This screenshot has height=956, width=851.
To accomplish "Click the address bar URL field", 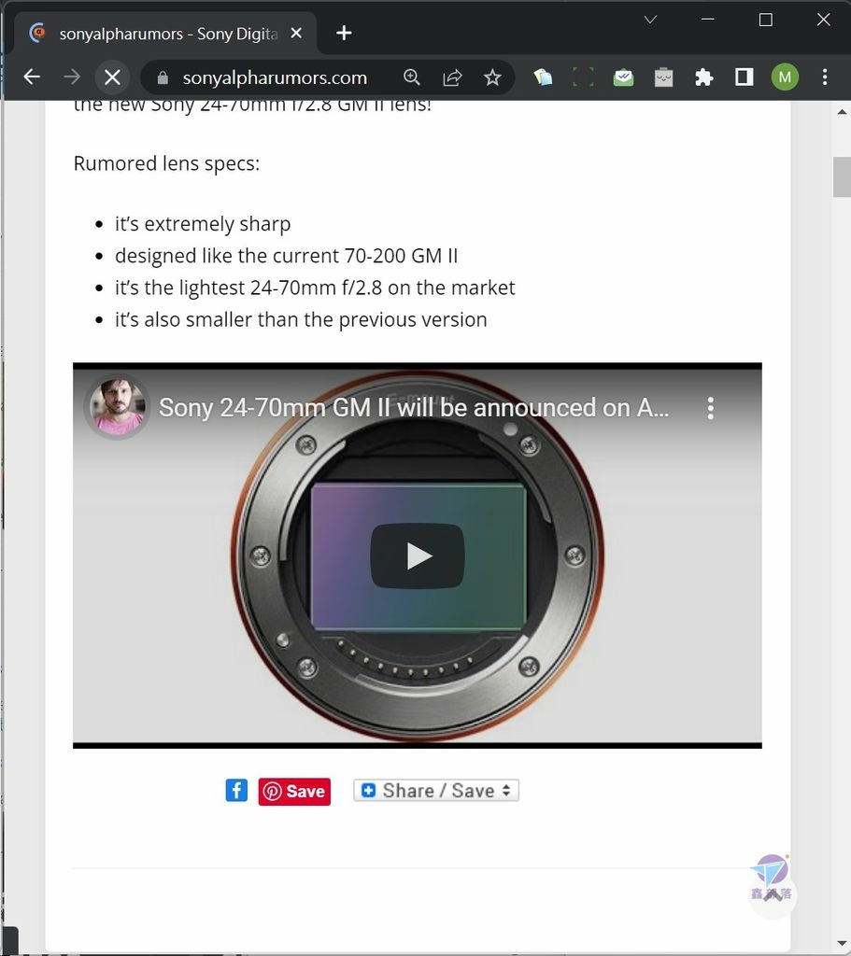I will pos(275,77).
